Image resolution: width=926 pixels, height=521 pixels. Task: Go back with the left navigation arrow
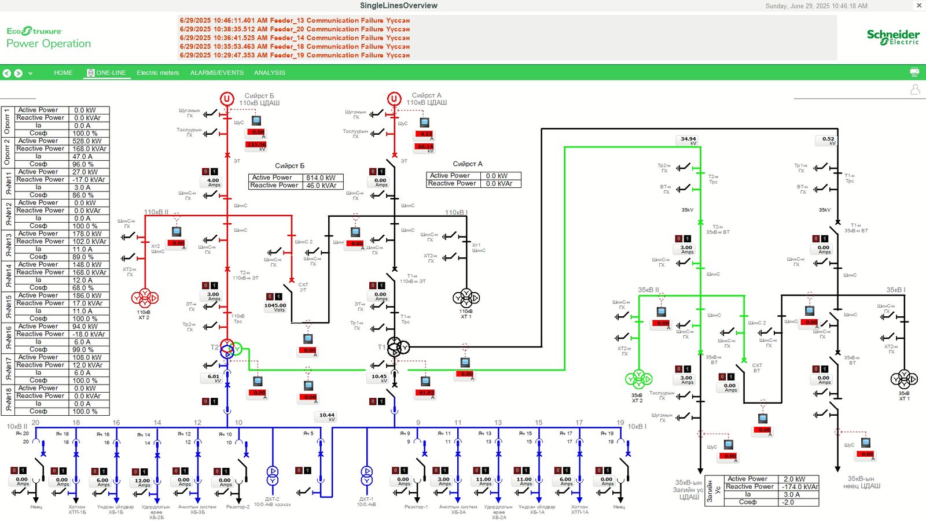[7, 73]
